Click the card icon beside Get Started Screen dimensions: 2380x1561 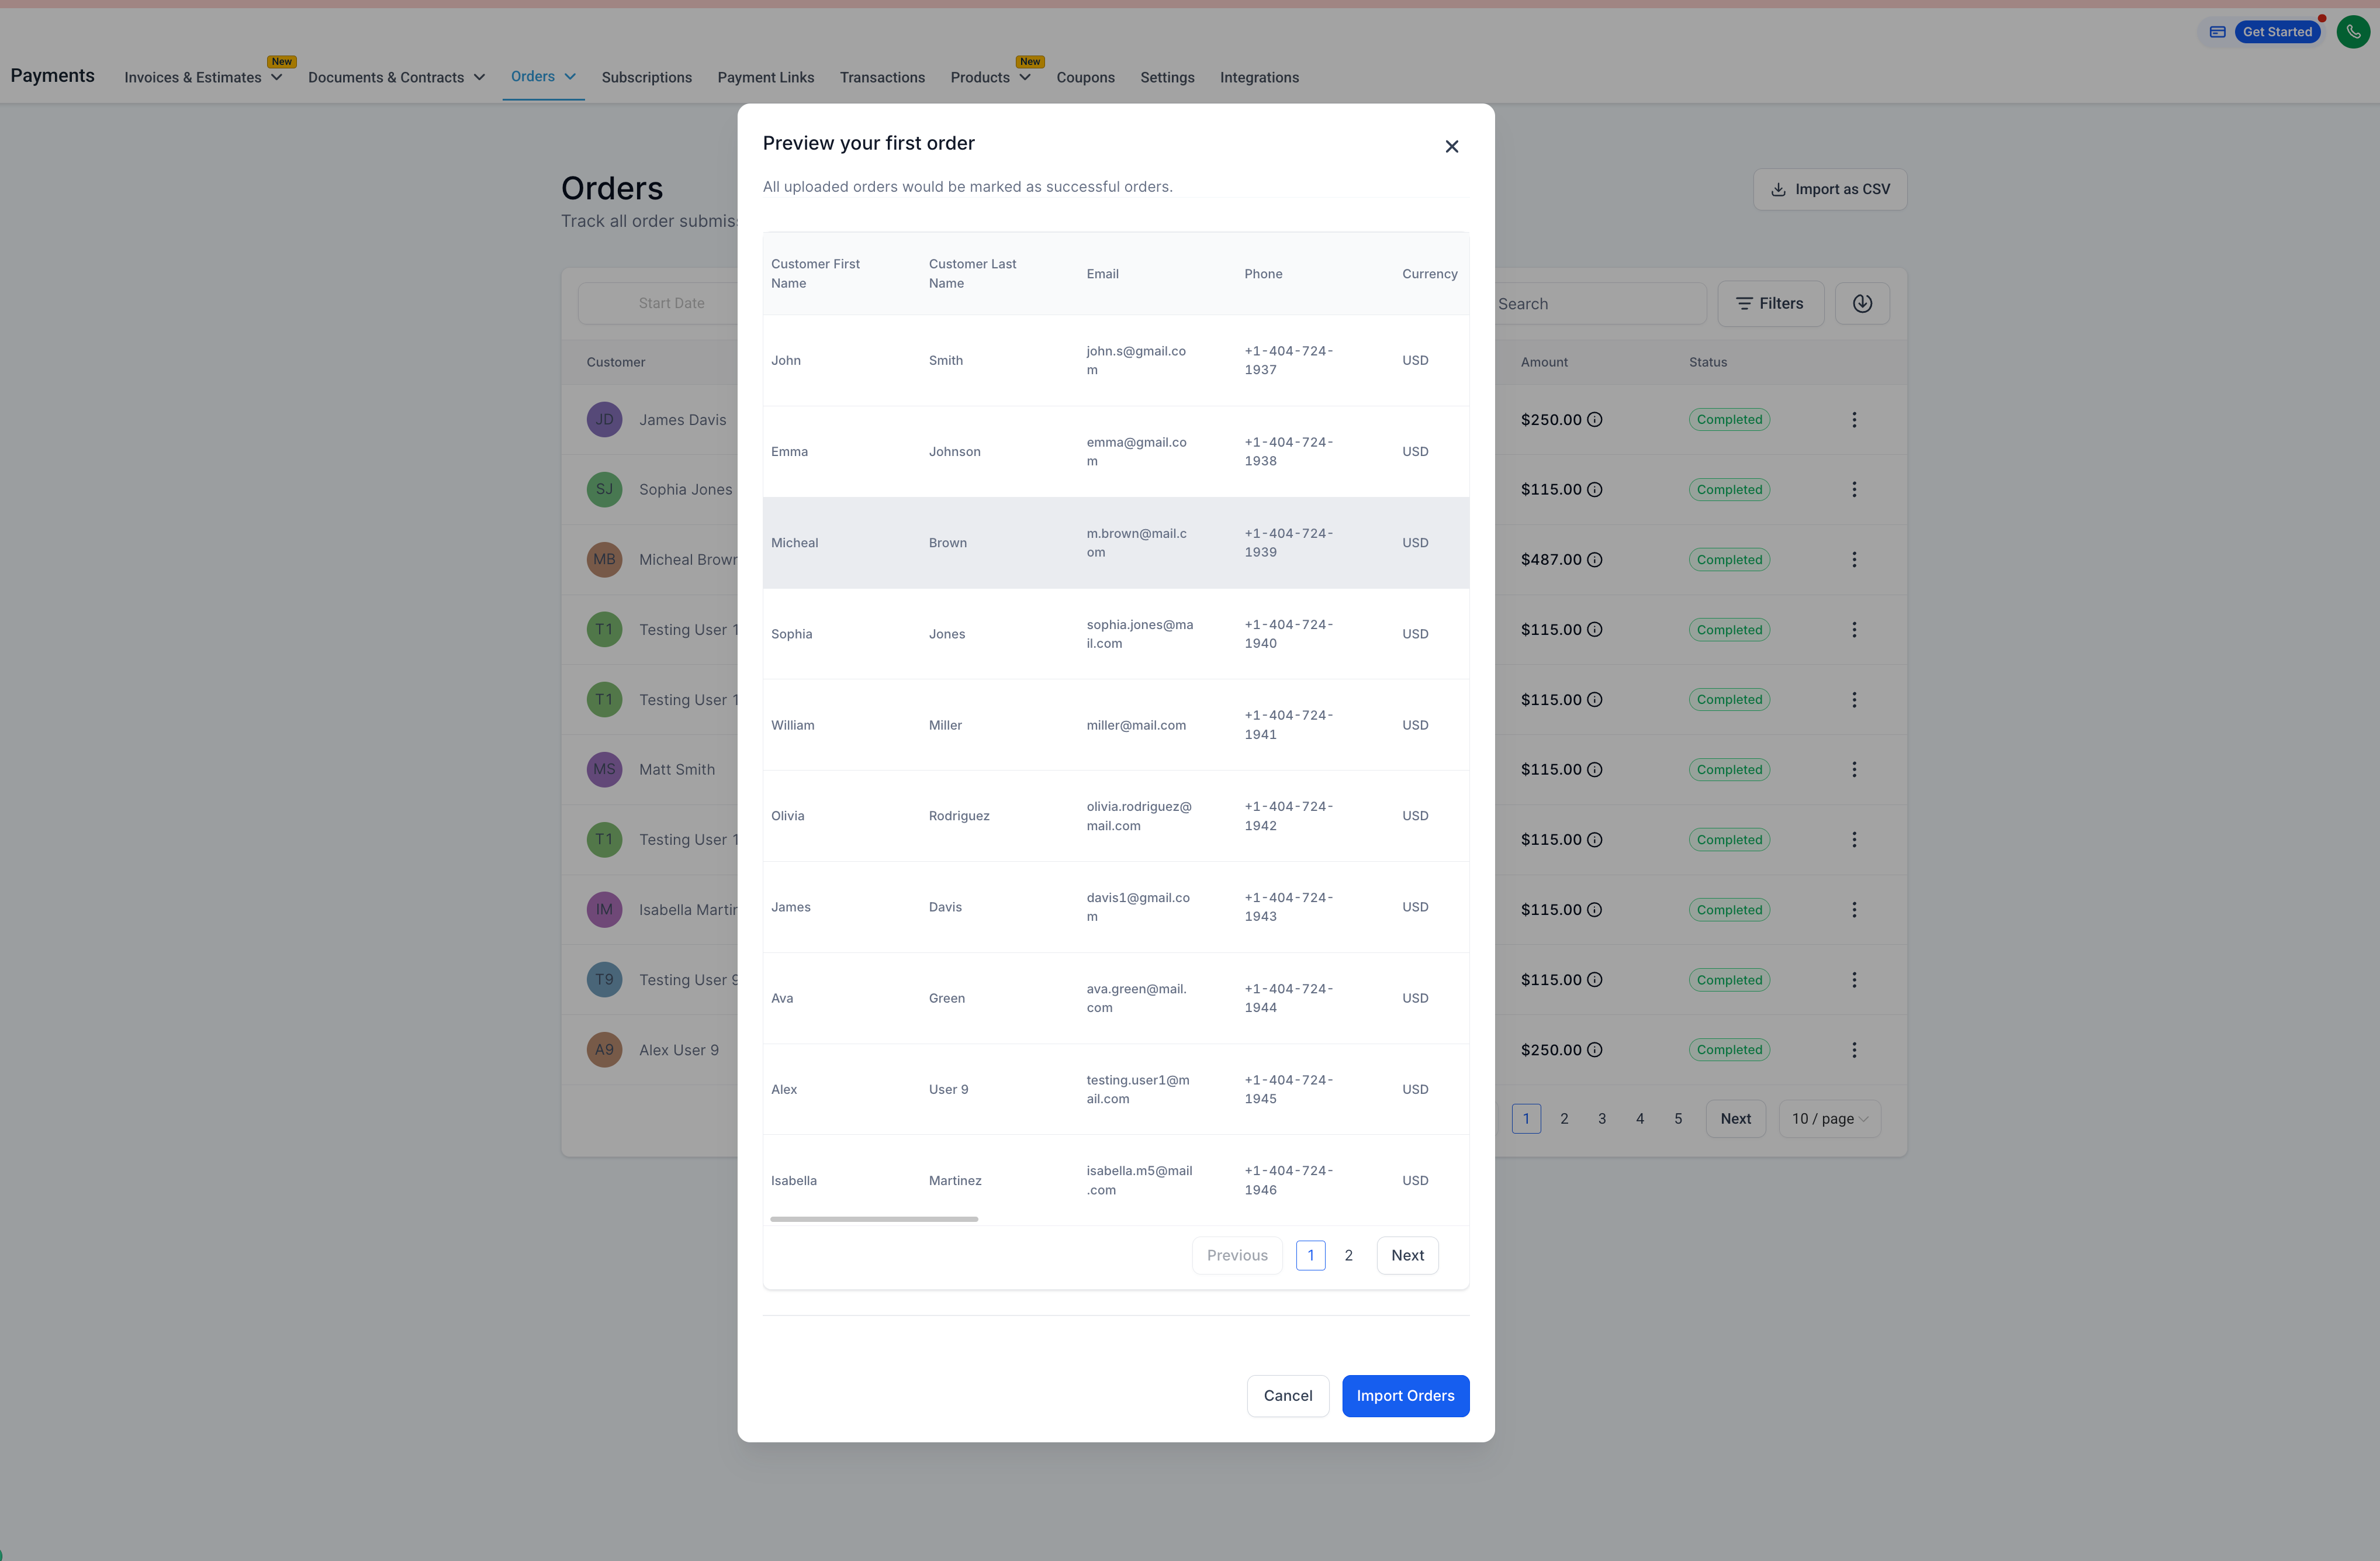2217,32
